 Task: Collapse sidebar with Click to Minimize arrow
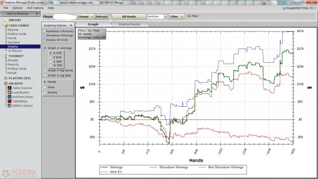point(37,14)
